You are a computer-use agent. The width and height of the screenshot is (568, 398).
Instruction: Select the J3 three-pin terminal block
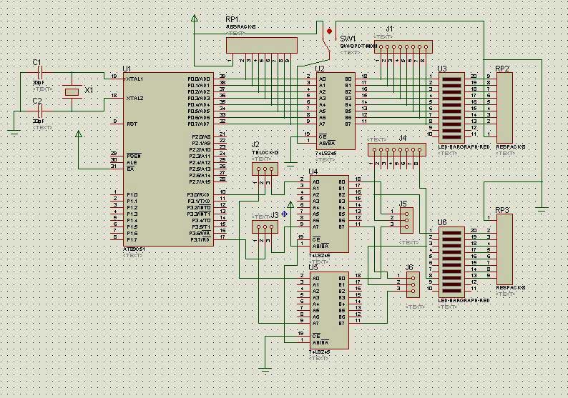[x=265, y=227]
